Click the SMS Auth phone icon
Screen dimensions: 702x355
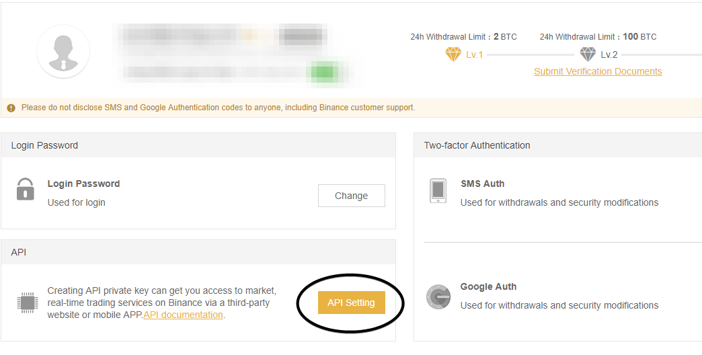(438, 190)
